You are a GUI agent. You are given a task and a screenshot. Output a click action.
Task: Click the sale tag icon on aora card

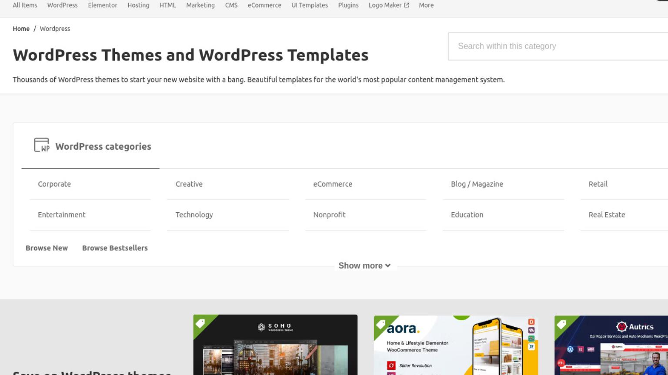[x=381, y=324]
